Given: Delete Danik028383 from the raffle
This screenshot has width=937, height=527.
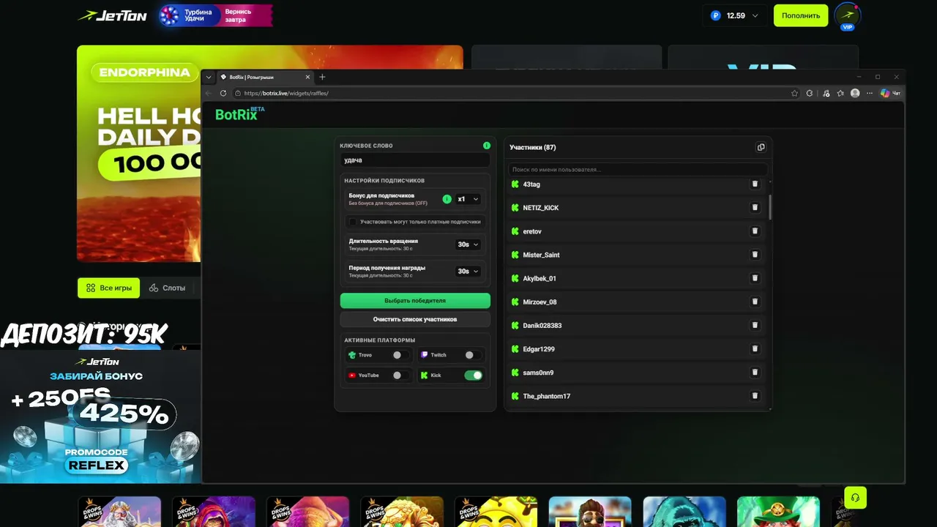Looking at the screenshot, I should pos(755,325).
